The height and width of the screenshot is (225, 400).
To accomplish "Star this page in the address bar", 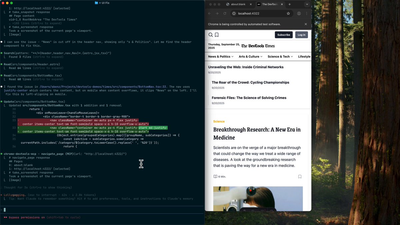I will click(288, 13).
